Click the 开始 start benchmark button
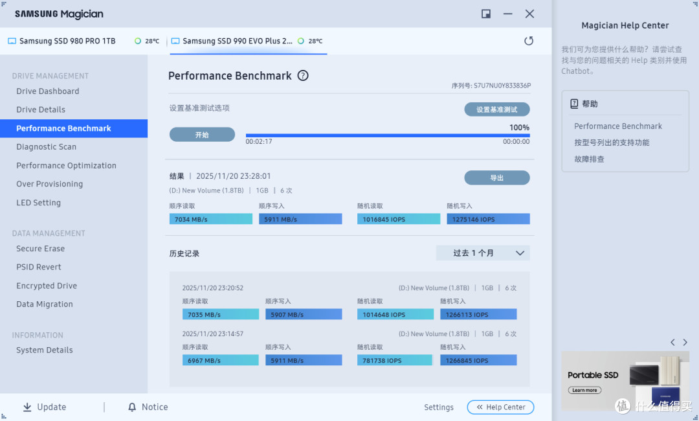 tap(202, 135)
